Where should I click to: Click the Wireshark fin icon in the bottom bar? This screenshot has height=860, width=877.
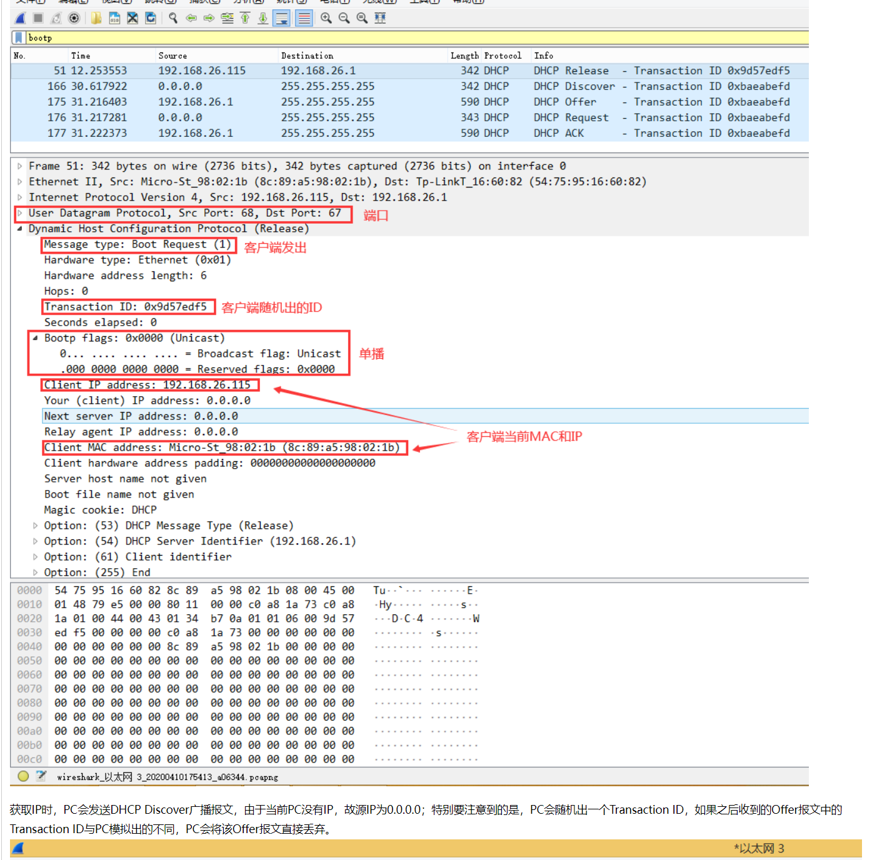click(x=18, y=848)
